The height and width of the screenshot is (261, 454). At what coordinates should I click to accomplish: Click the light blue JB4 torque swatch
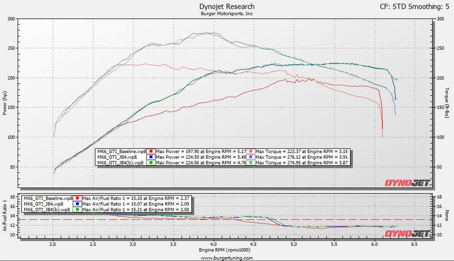251,157
